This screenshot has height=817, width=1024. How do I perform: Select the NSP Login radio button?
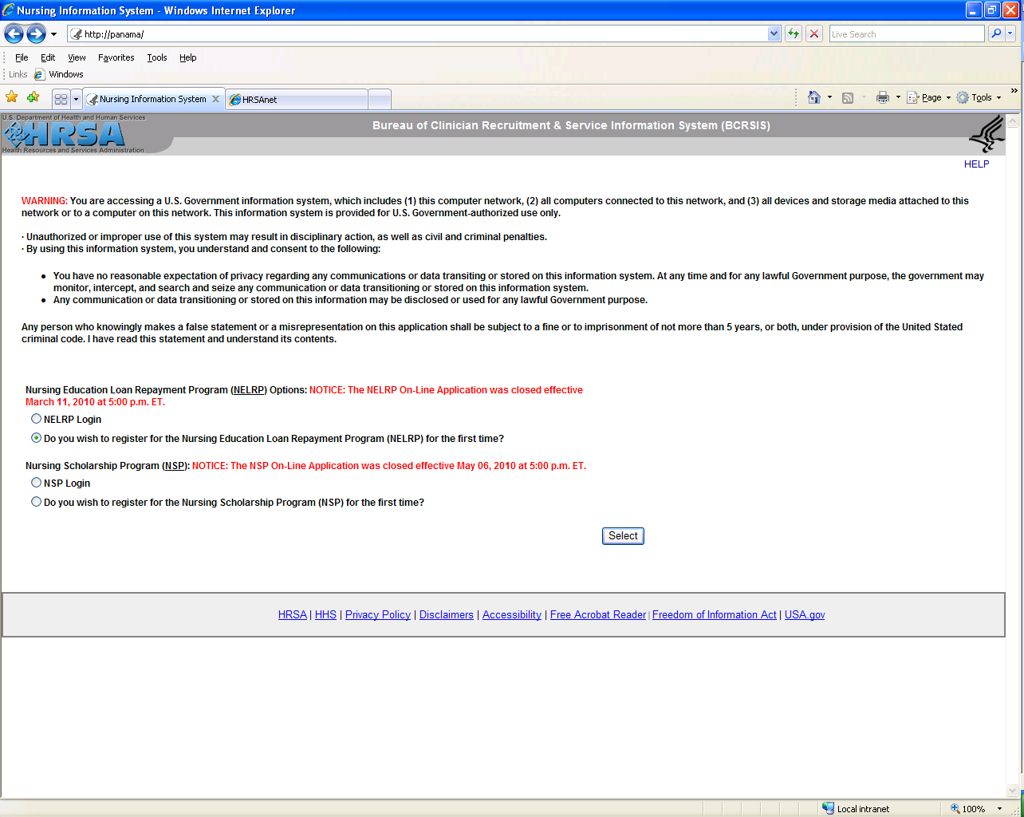(36, 483)
